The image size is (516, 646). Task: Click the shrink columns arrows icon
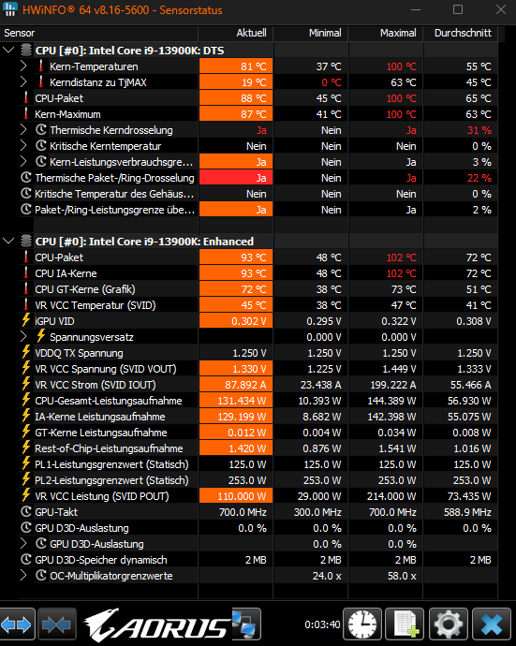[57, 624]
